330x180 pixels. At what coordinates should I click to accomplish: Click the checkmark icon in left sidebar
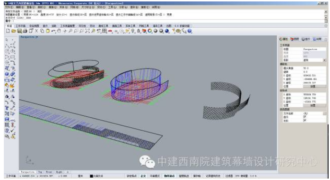pos(12,130)
